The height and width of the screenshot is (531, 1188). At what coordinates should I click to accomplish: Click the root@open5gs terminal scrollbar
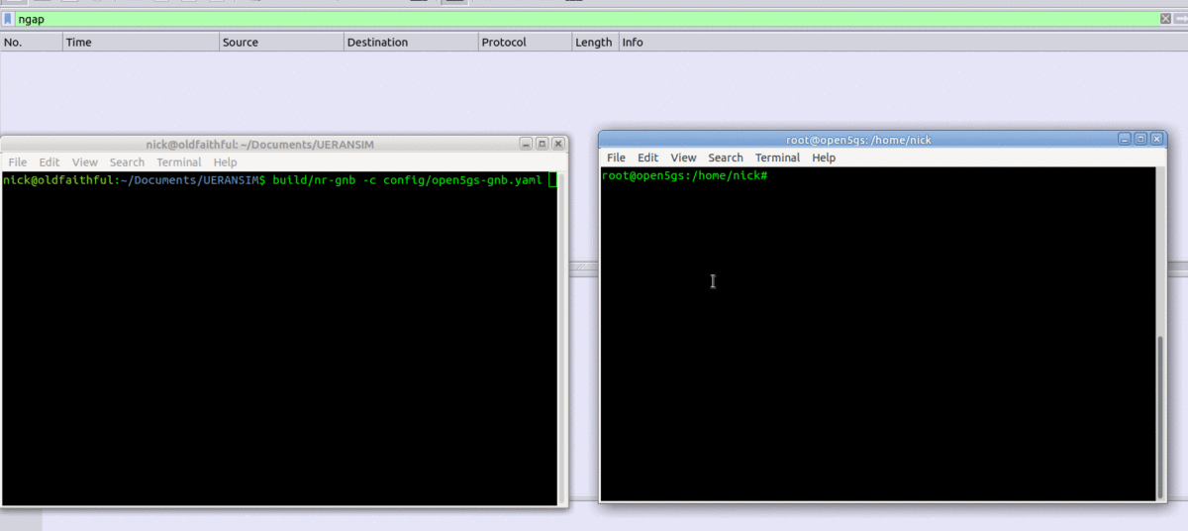(x=1161, y=416)
